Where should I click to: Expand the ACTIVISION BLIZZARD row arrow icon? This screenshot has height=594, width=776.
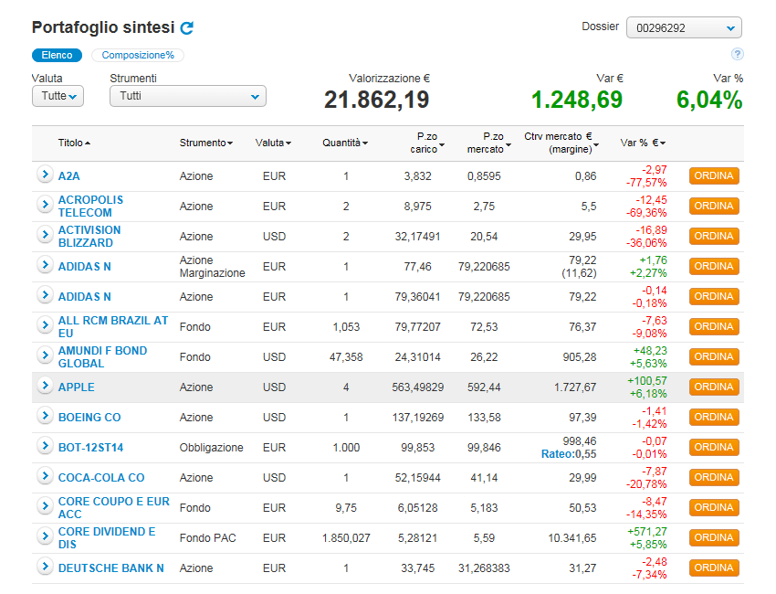[45, 234]
